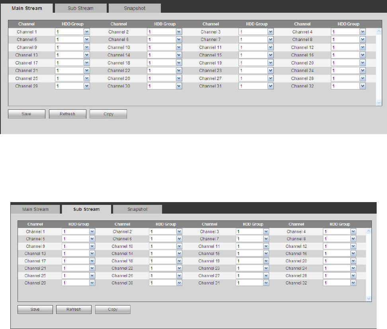Click 'Channel 25' label in Main Stream table

click(26, 78)
